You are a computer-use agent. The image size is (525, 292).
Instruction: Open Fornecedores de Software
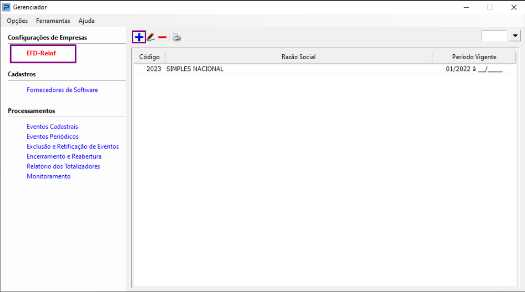(x=62, y=90)
